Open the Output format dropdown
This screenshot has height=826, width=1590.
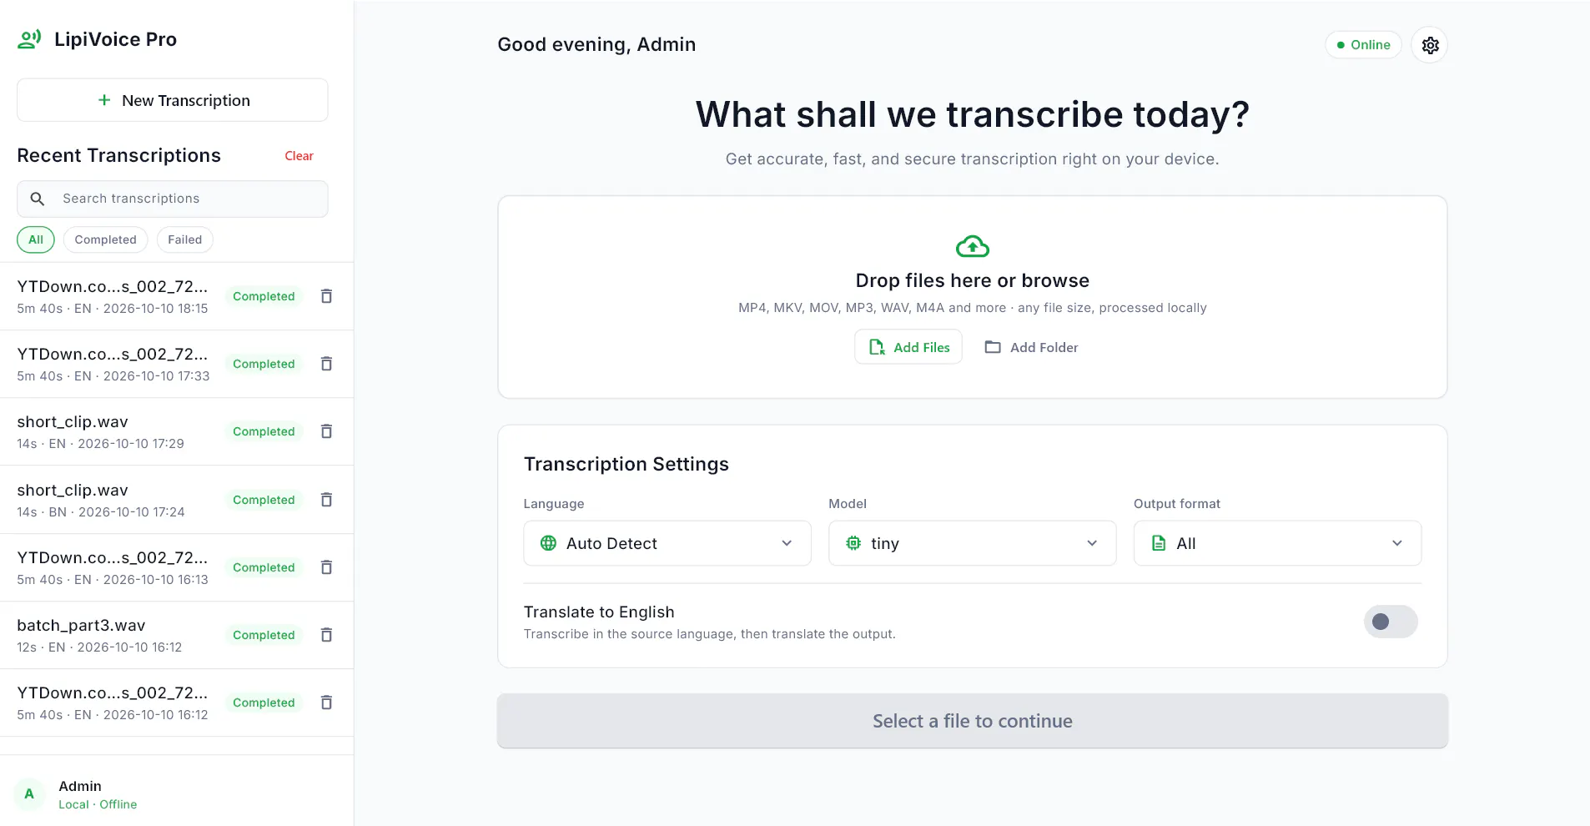click(1277, 543)
